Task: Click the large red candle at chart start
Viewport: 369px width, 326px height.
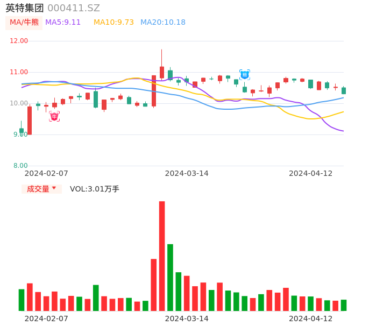Action: click(x=30, y=120)
